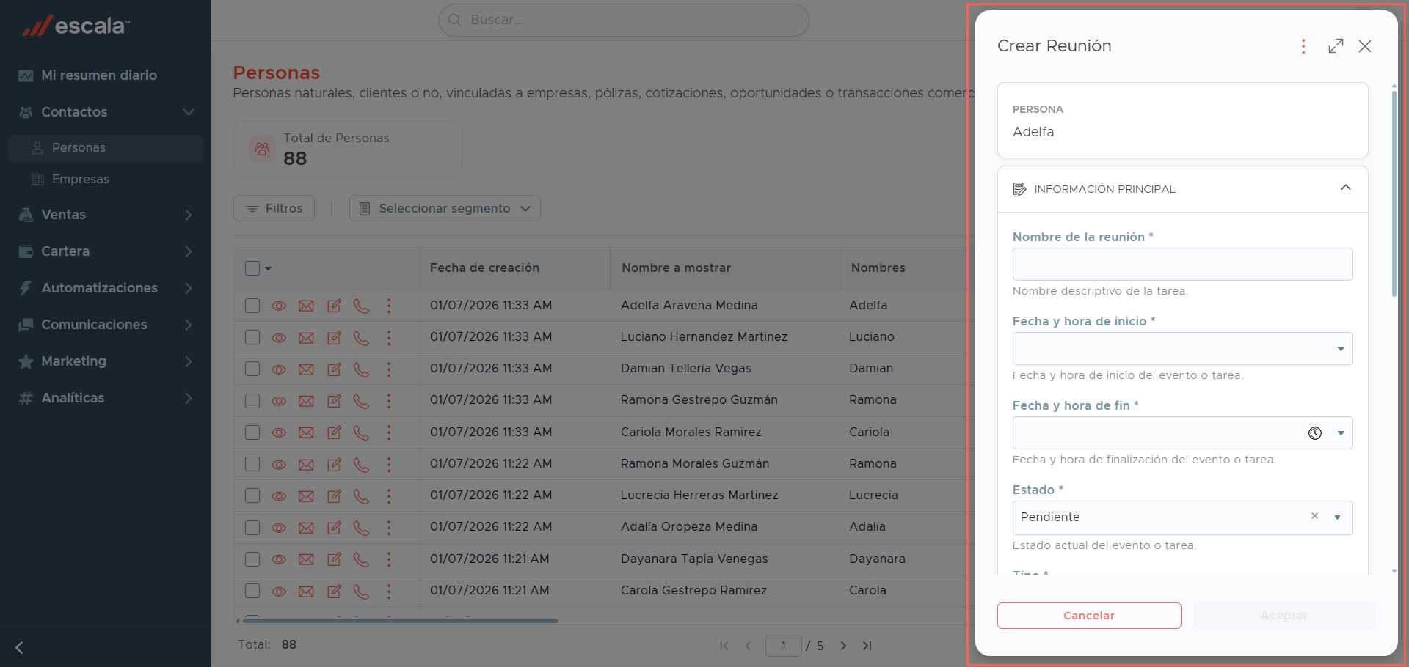Collapse the Contactos menu
This screenshot has width=1409, height=667.
click(189, 112)
